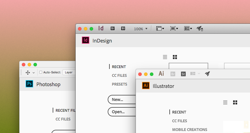This screenshot has height=133, width=250.
Task: Click the New... button in InDesign
Action: click(x=122, y=100)
